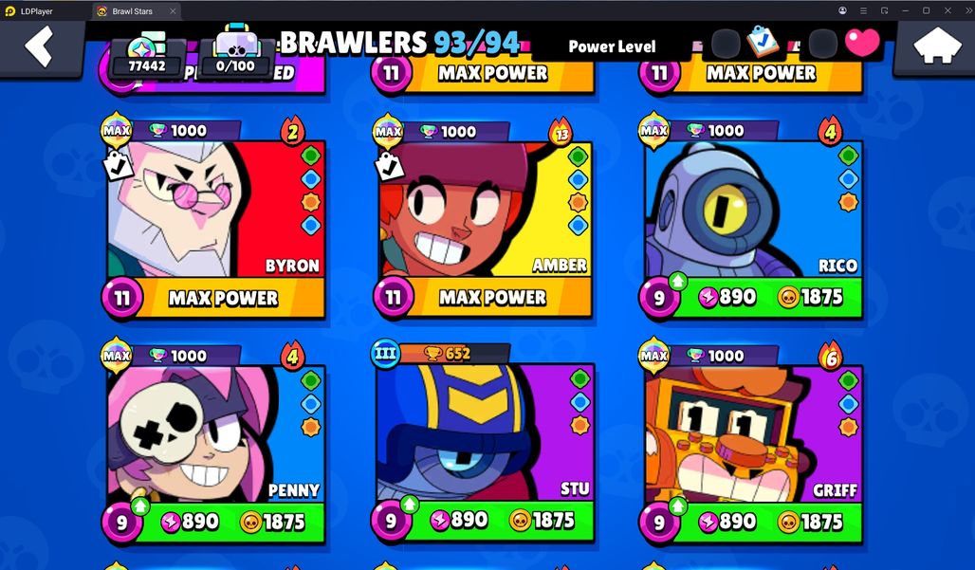The image size is (975, 570).
Task: Return home via the house icon
Action: tap(934, 47)
